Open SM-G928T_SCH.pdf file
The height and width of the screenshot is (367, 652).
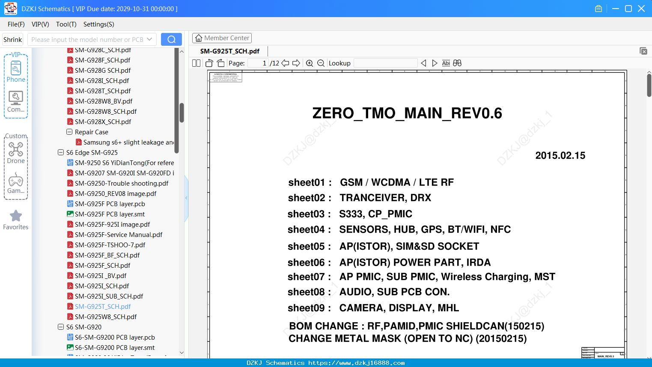pyautogui.click(x=102, y=91)
